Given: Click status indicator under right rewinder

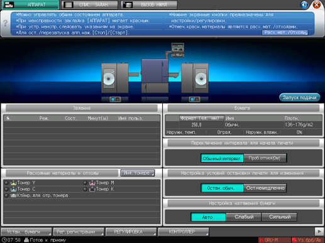Looking at the screenshot, I should point(194,99).
